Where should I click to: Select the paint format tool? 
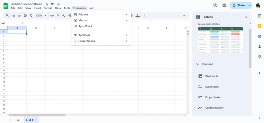tap(31, 15)
